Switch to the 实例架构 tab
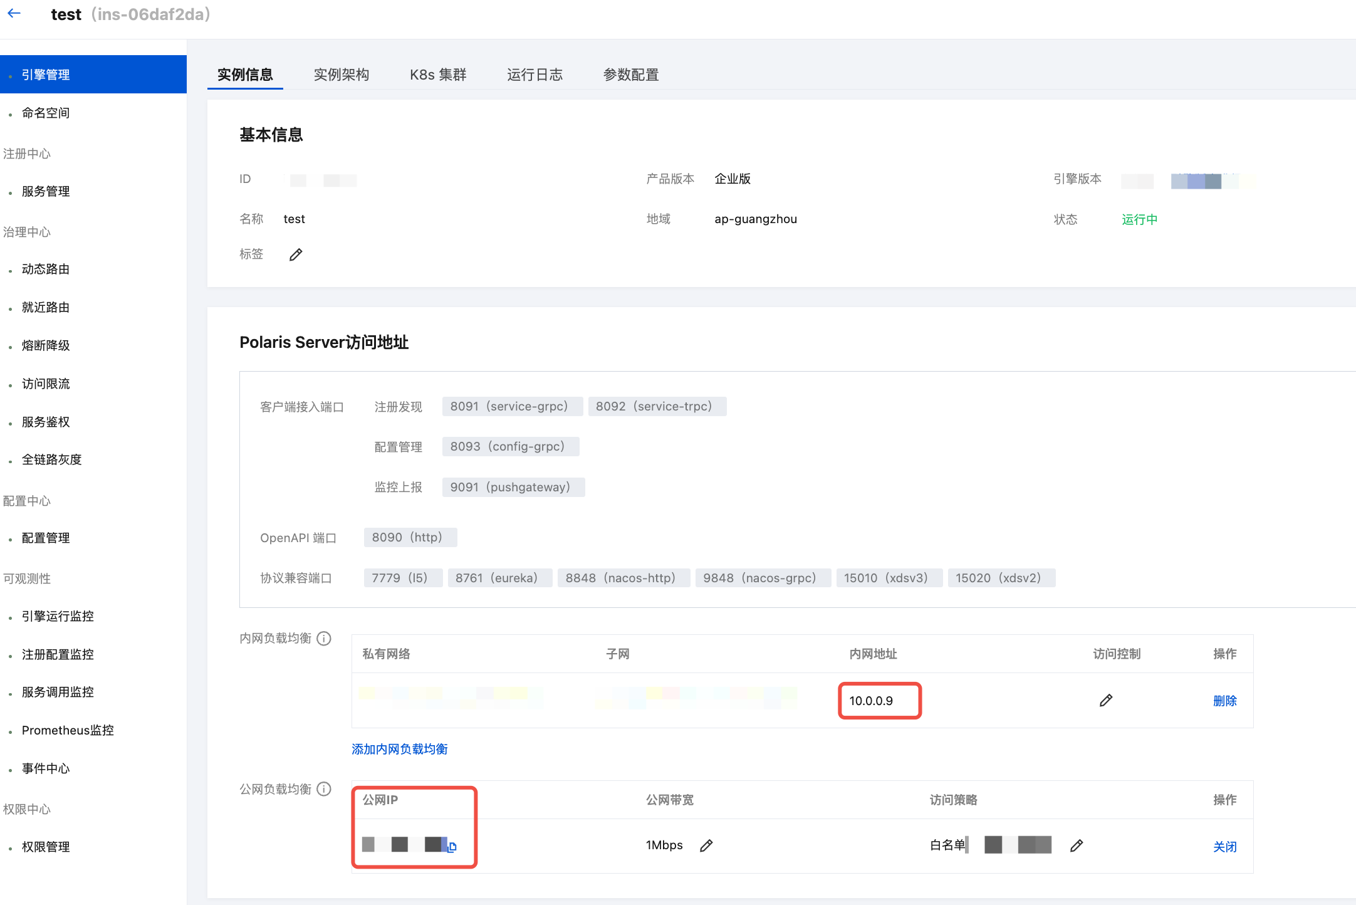The width and height of the screenshot is (1356, 905). click(341, 75)
